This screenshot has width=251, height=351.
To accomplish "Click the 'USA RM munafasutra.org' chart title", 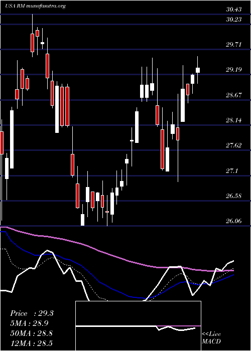I will 35,6.
